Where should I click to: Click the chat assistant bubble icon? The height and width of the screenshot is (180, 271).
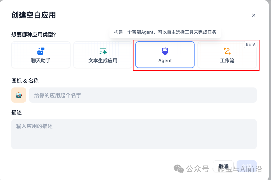click(x=41, y=51)
